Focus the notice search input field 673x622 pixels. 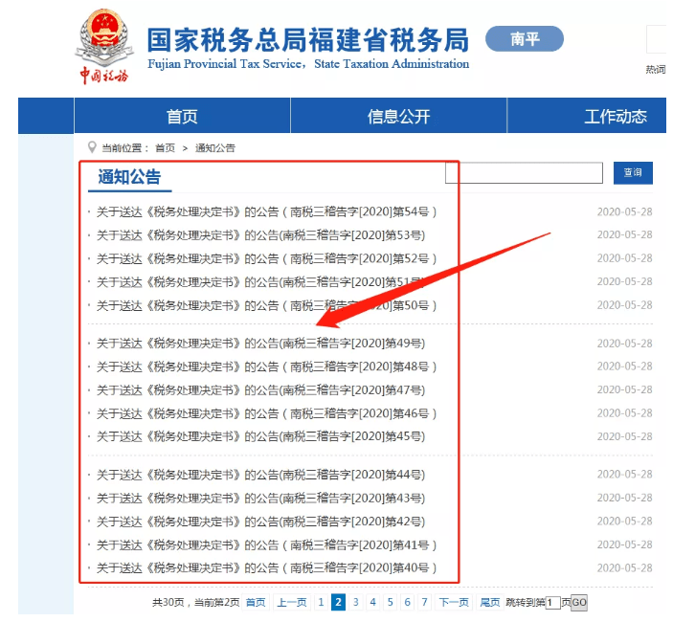coord(524,172)
